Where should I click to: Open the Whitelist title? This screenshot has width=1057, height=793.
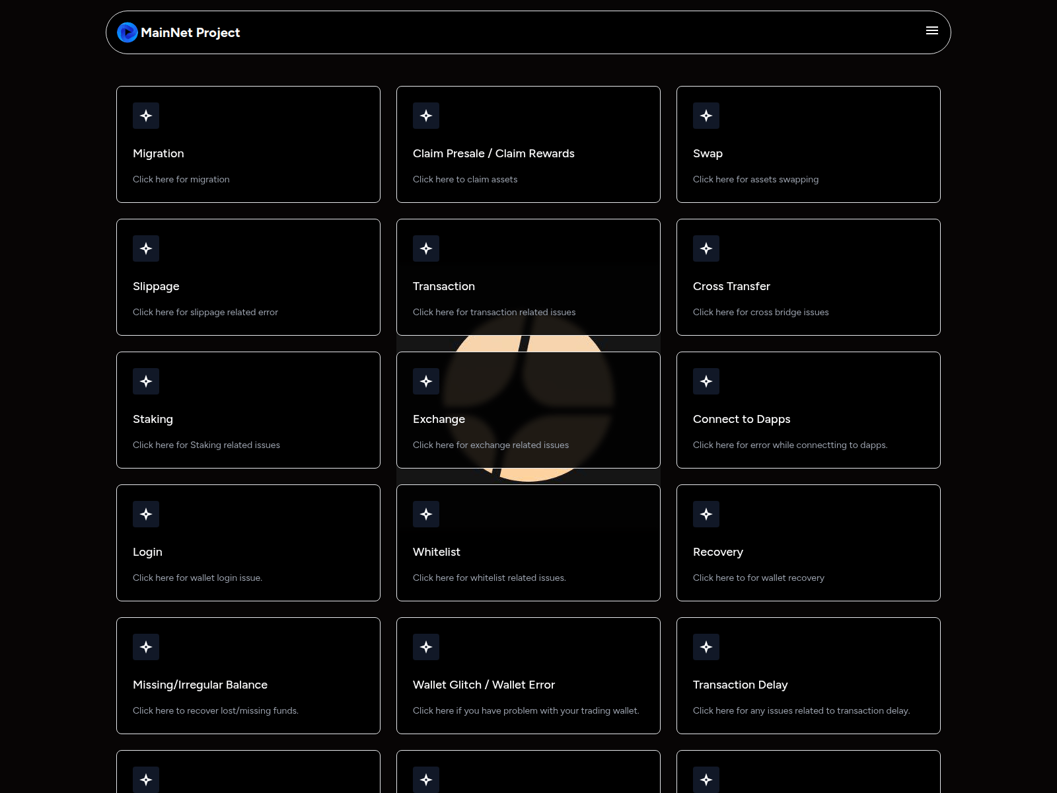click(x=437, y=552)
